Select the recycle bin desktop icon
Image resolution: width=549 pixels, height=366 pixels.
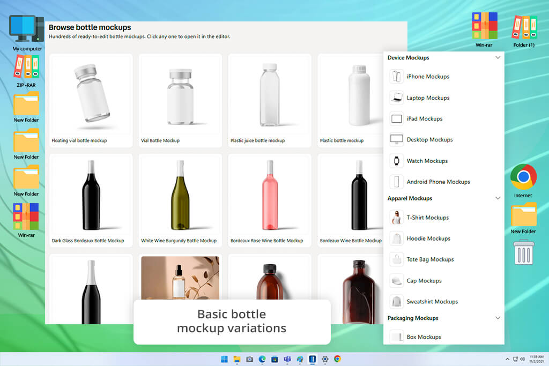tap(523, 252)
